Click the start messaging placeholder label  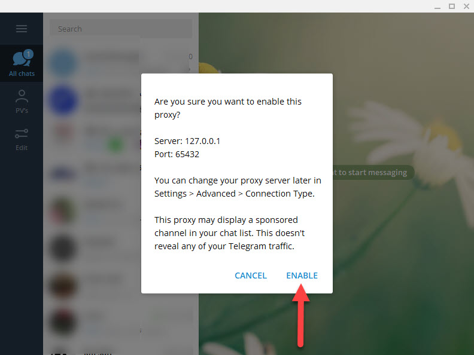[x=373, y=172]
